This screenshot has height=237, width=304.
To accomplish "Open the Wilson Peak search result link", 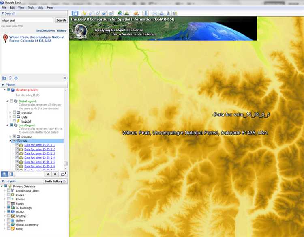I will [36, 39].
